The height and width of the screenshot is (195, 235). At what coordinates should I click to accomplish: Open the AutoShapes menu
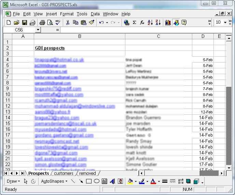tap(54, 181)
